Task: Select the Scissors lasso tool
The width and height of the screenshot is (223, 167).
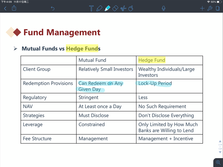Action: click(x=123, y=8)
